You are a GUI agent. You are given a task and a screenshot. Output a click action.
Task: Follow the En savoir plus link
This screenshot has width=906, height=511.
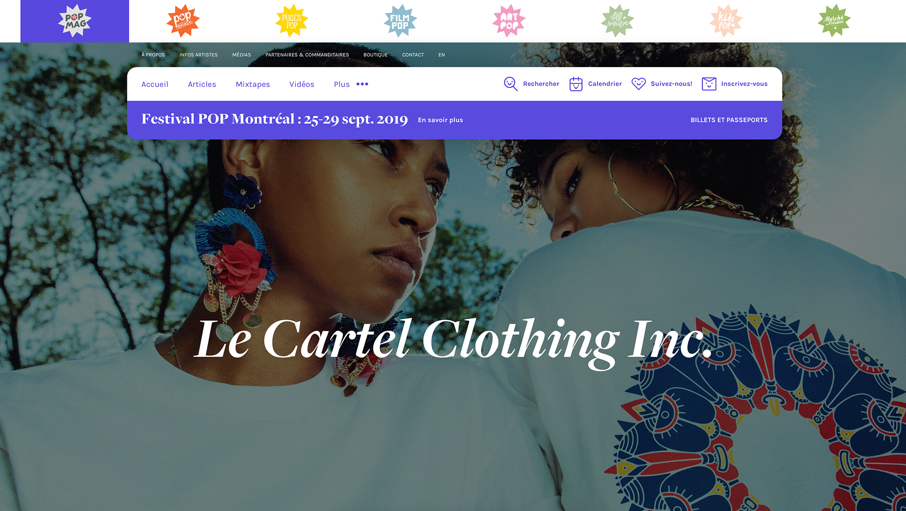441,120
